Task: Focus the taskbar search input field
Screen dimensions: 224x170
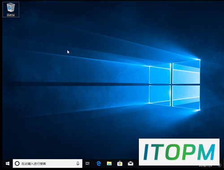Action: [x=47, y=163]
